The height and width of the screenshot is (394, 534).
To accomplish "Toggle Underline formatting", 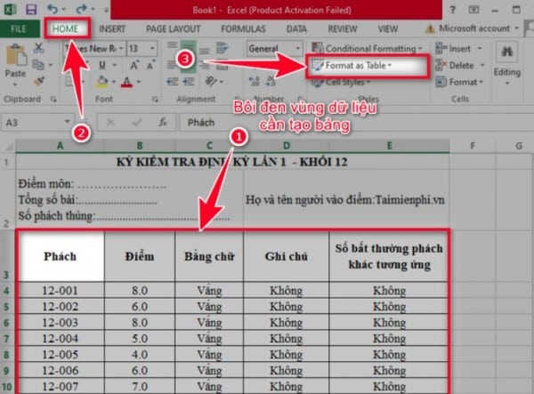I will coord(101,65).
